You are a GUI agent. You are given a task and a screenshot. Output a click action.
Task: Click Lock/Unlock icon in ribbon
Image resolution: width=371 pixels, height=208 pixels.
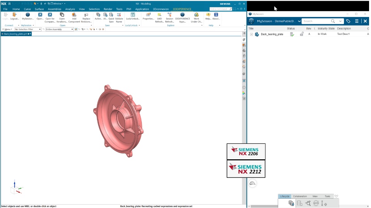click(133, 15)
